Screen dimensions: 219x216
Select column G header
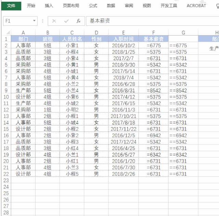click(x=183, y=33)
